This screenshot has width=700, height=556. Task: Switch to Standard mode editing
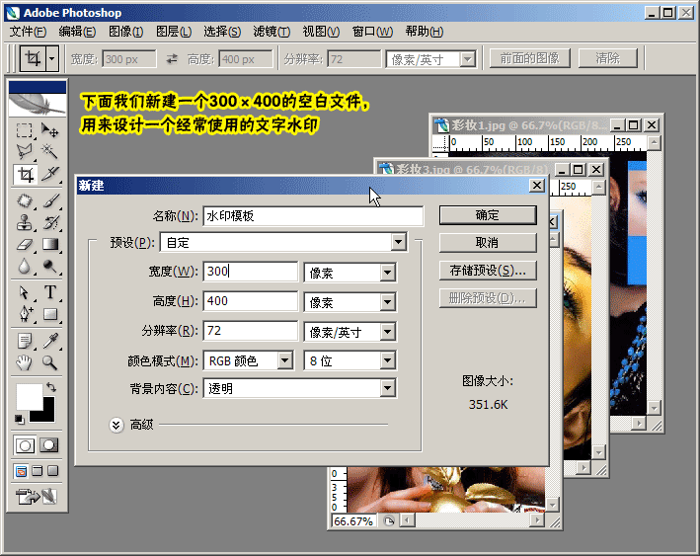[x=25, y=445]
